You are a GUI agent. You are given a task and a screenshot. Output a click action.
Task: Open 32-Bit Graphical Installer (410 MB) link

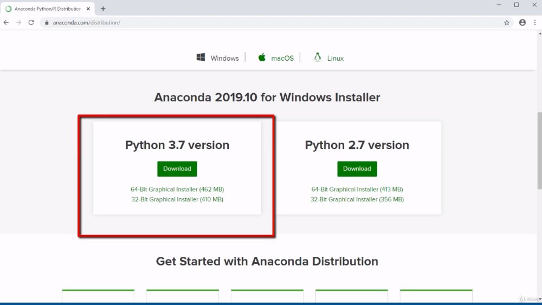tap(177, 199)
